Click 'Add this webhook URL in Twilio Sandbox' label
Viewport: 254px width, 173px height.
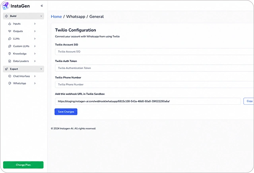click(80, 94)
